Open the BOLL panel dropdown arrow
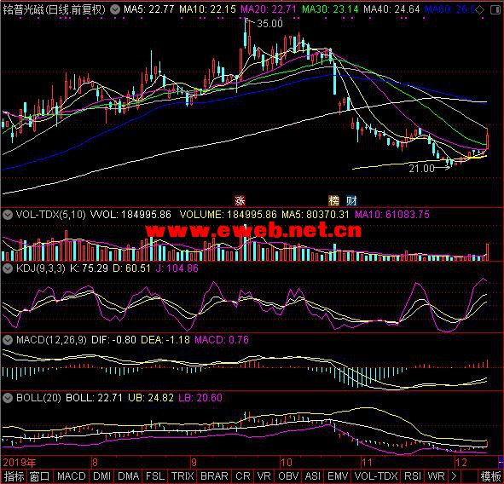The image size is (504, 484). click(8, 398)
